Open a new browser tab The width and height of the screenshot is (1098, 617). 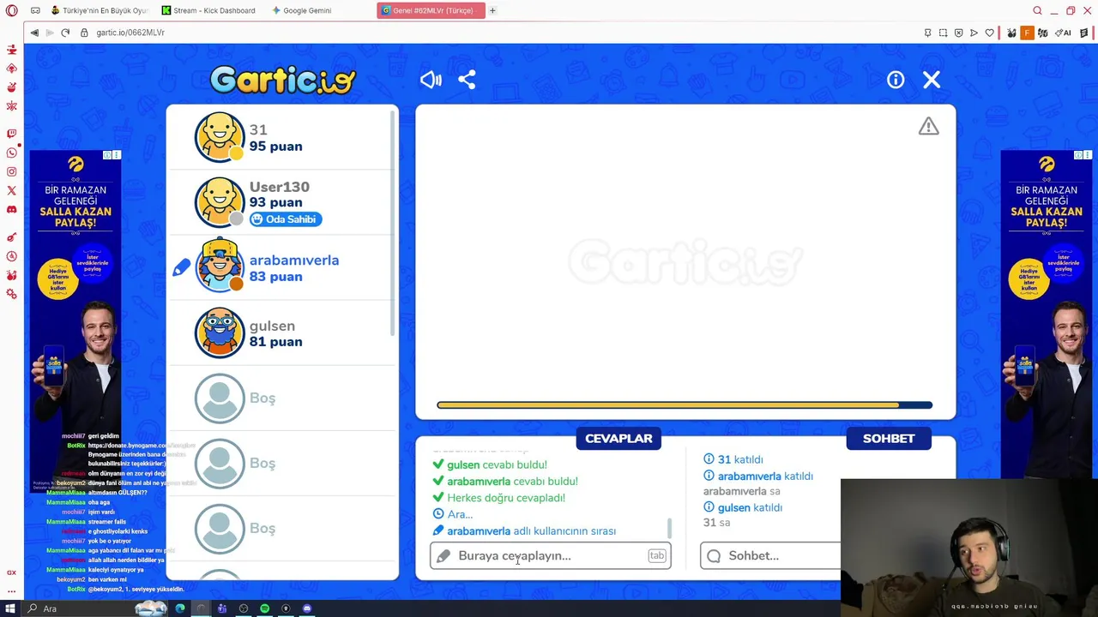(492, 10)
